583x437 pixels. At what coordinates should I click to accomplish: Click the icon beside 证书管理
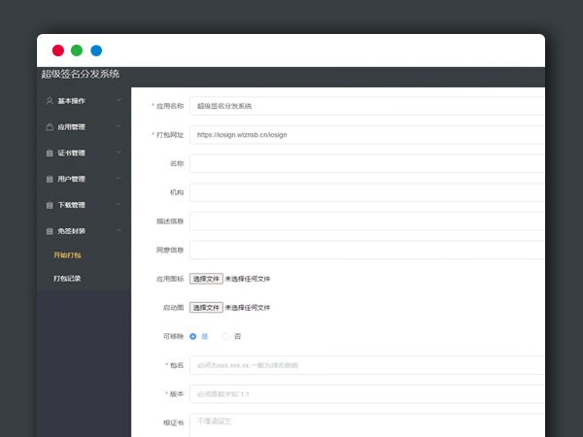point(50,152)
